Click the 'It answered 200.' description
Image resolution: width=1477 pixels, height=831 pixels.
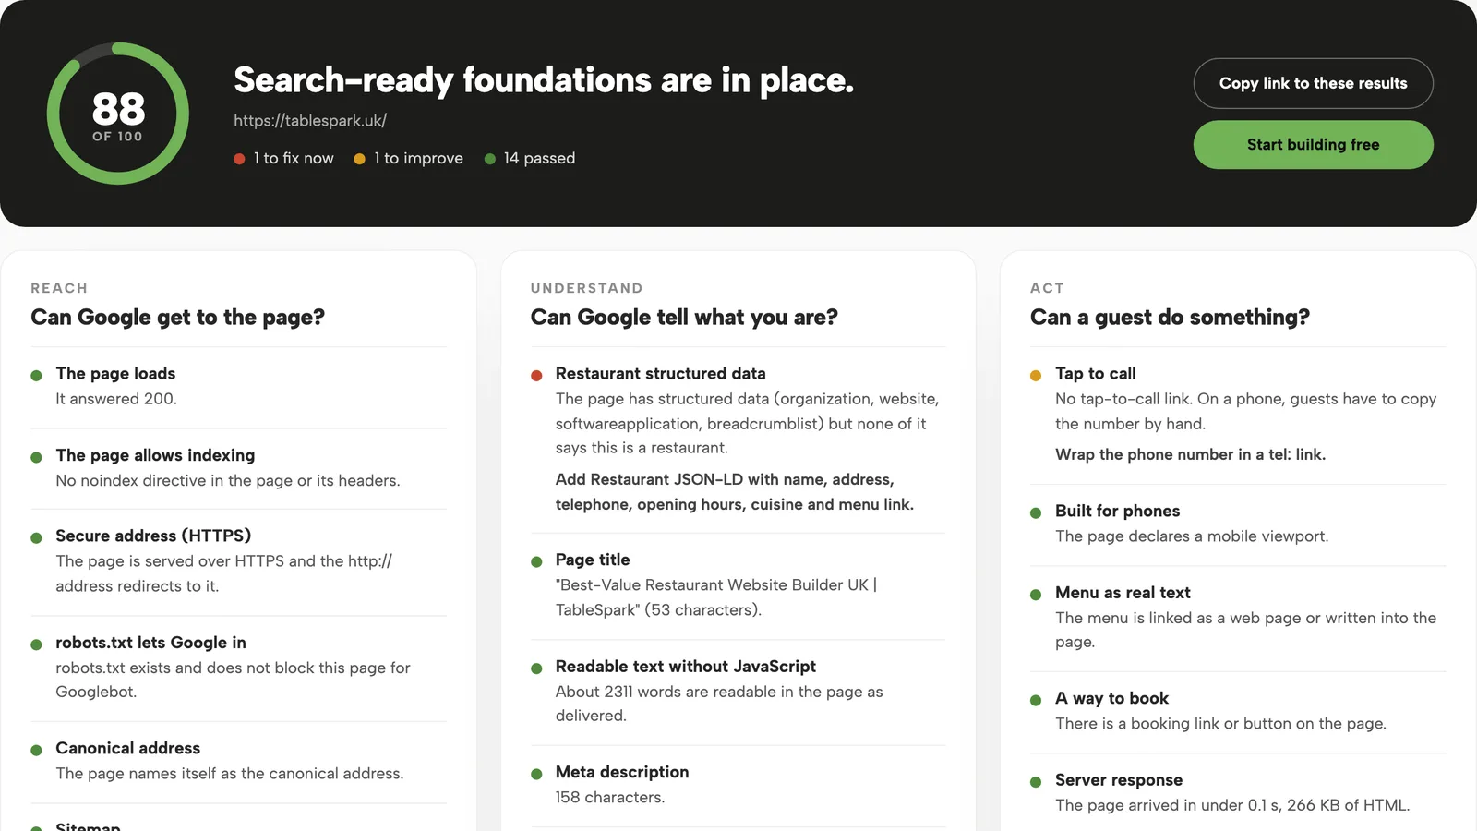tap(116, 399)
